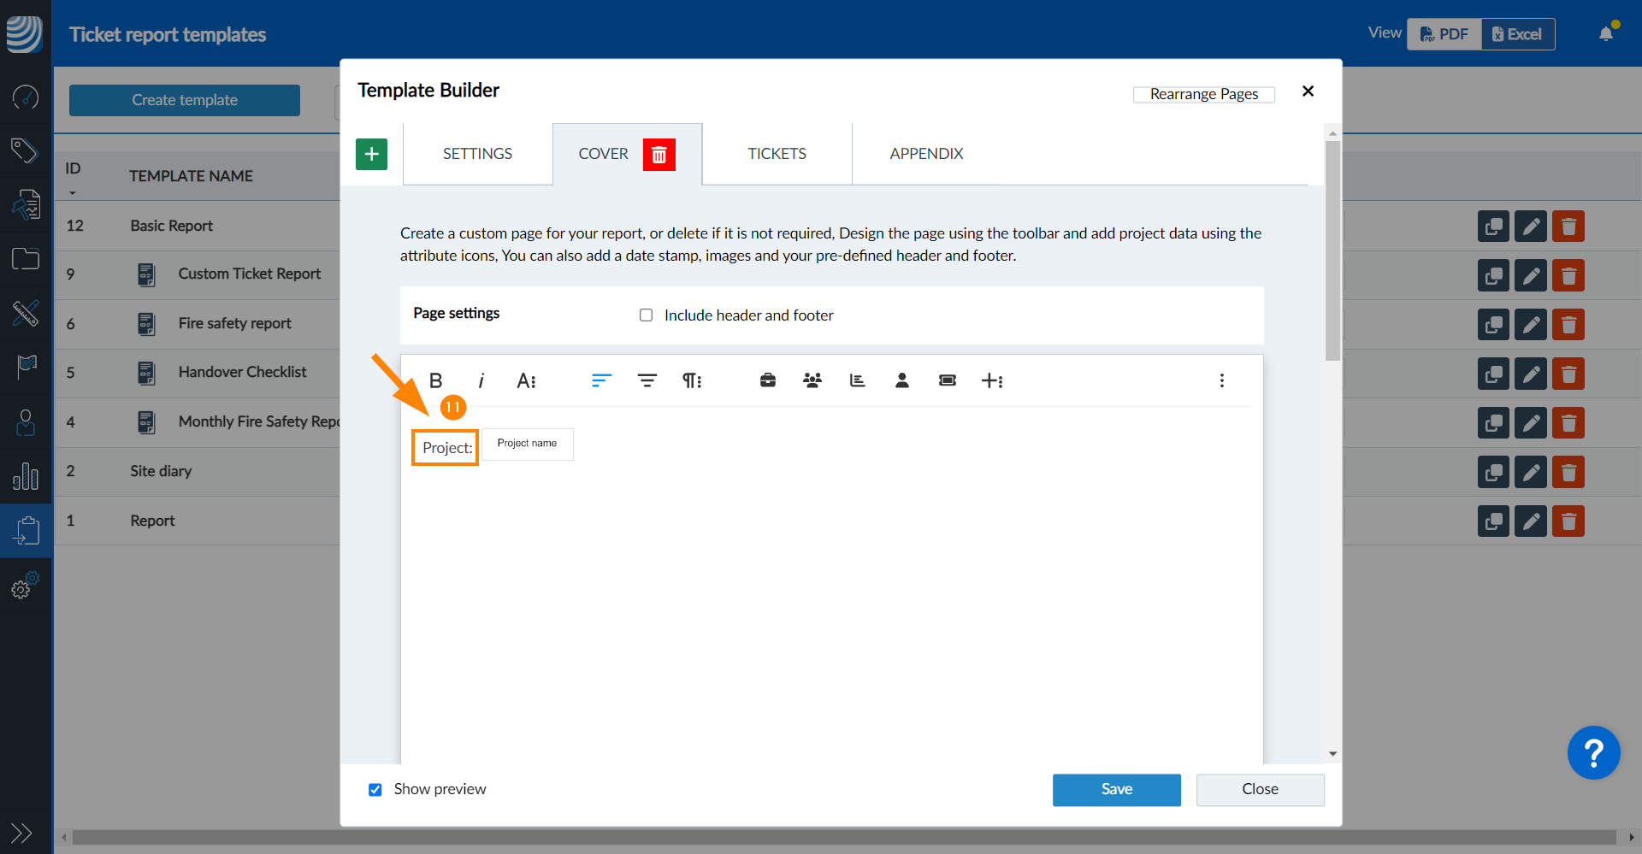Click the single user attribute icon
Image resolution: width=1642 pixels, height=854 pixels.
coord(901,380)
